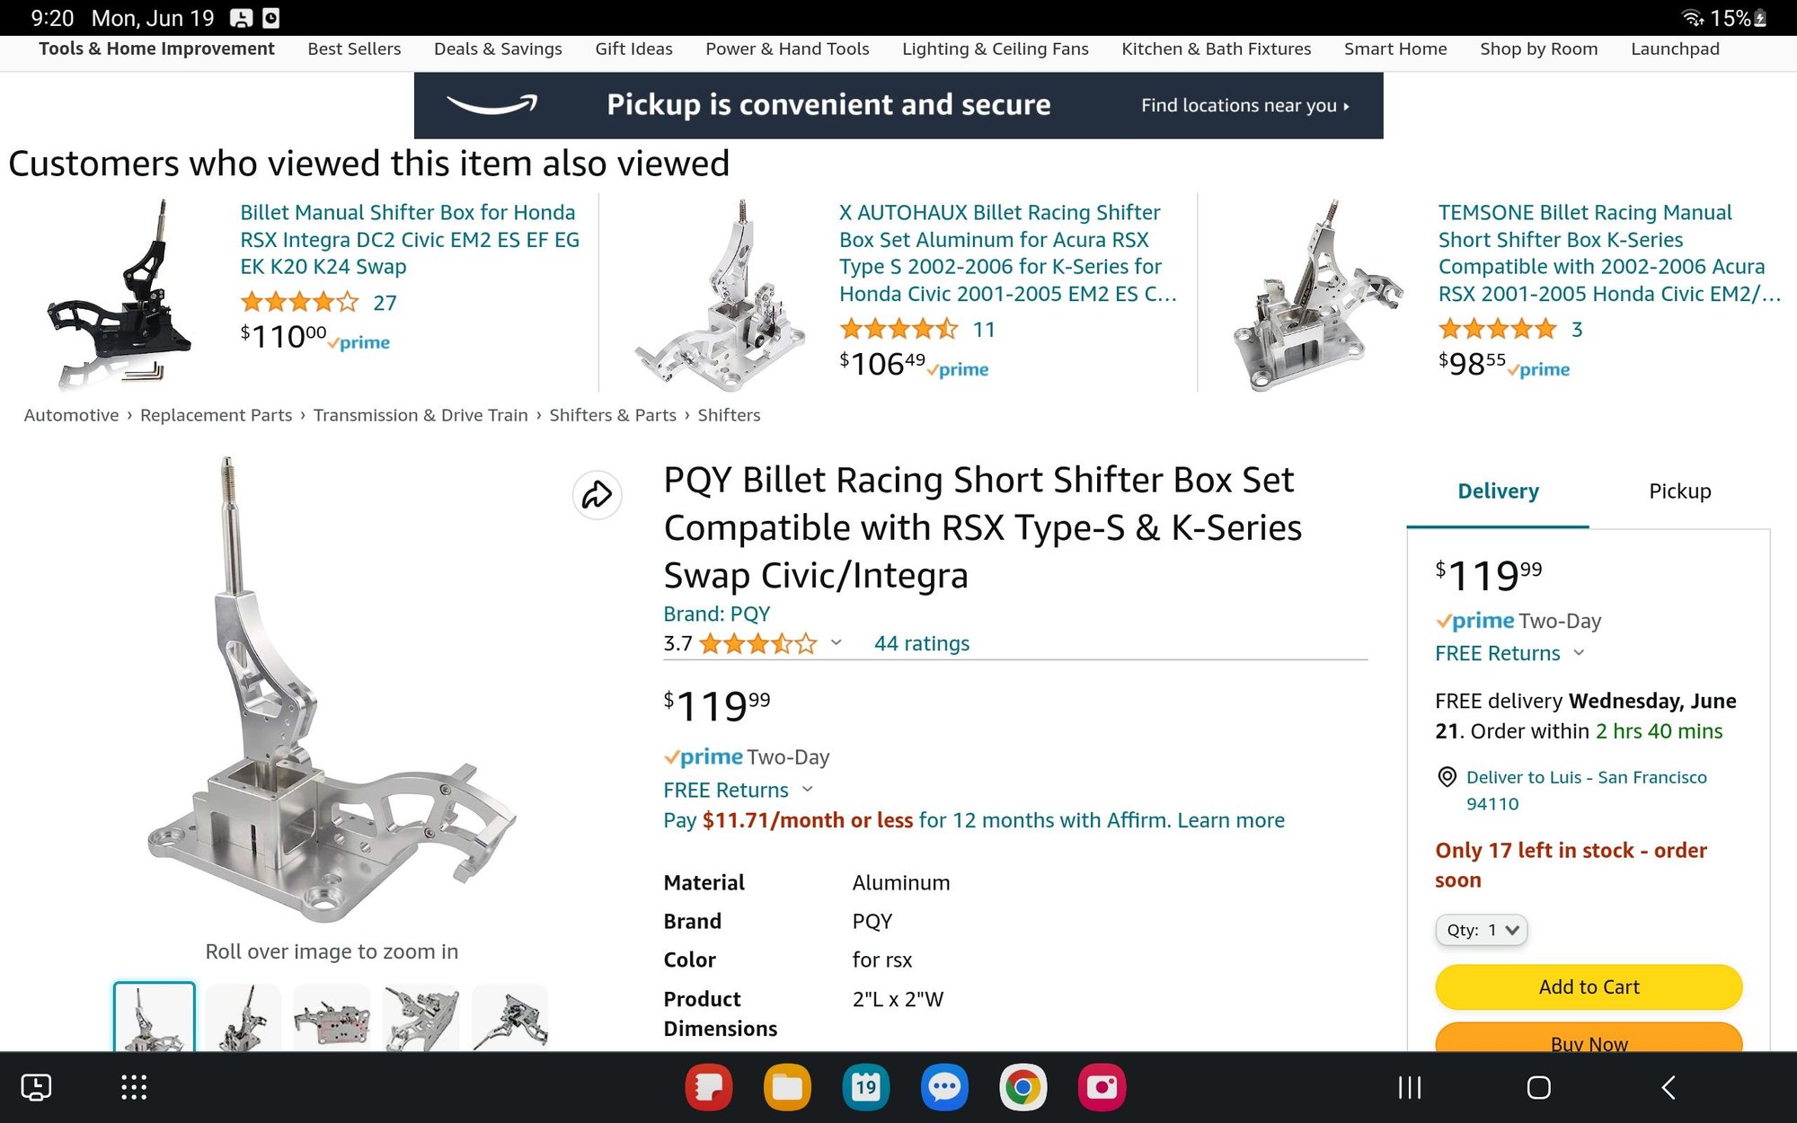1797x1123 pixels.
Task: Open the yellow Files app icon
Action: click(787, 1088)
